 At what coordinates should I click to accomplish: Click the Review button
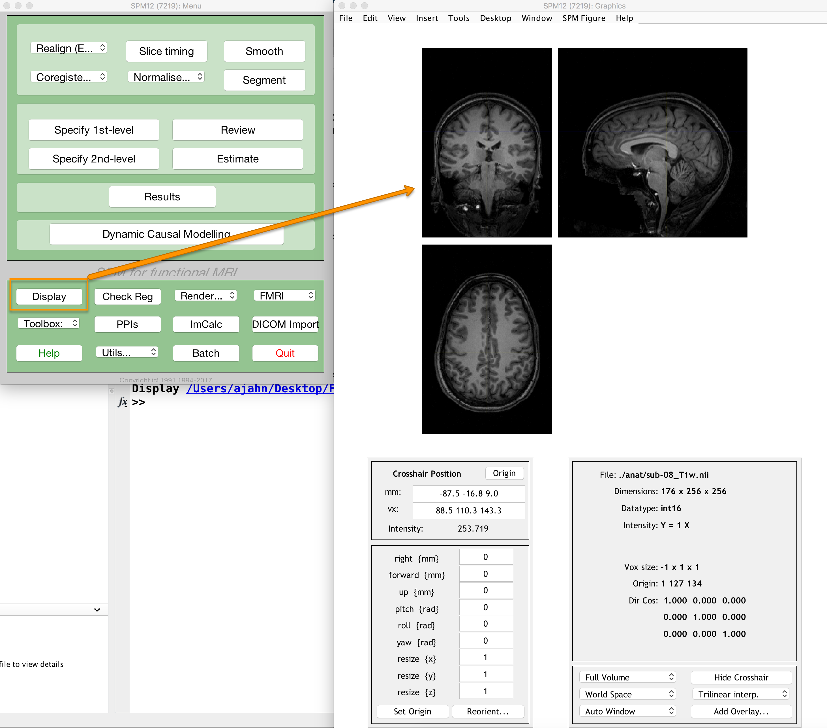(237, 130)
